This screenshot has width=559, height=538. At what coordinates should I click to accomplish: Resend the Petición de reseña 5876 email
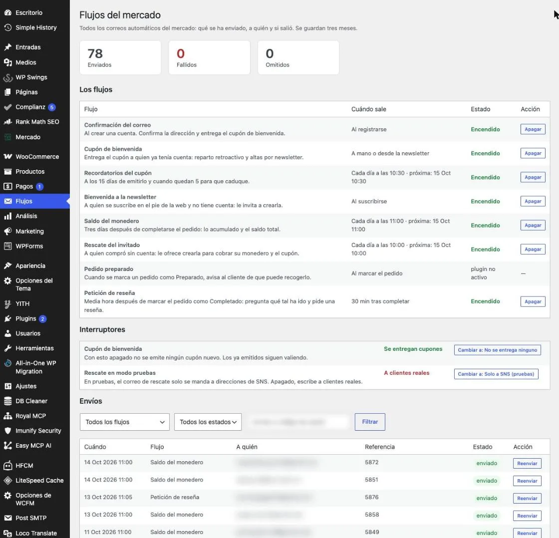[x=527, y=499]
